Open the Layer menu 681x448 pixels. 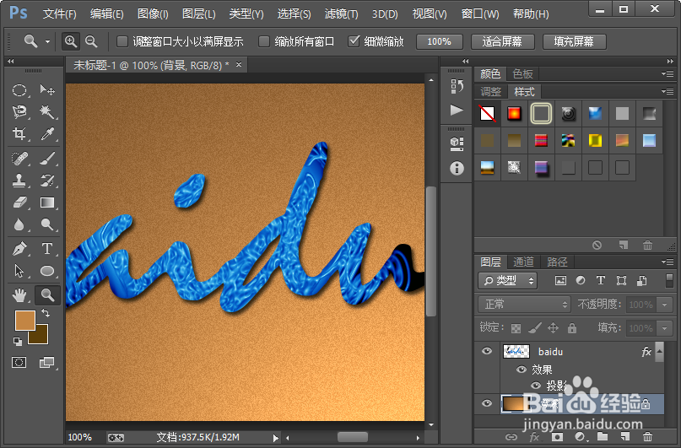click(x=199, y=14)
